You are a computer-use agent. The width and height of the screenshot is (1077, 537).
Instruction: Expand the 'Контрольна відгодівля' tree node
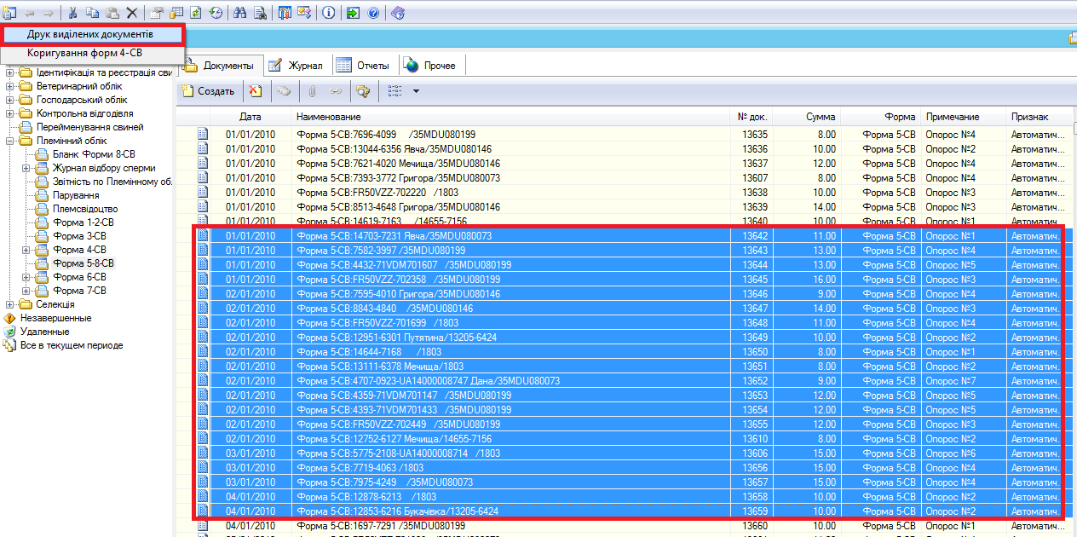tap(10, 113)
